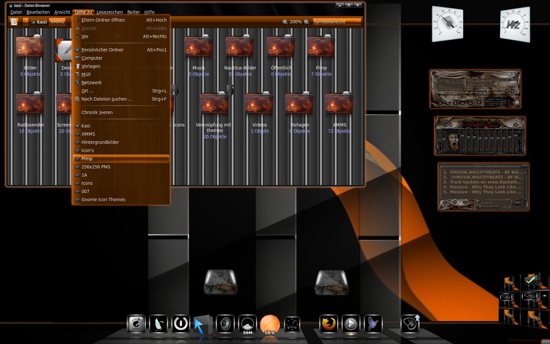The width and height of the screenshot is (550, 344).
Task: Open the Reiter menu
Action: coord(134,12)
